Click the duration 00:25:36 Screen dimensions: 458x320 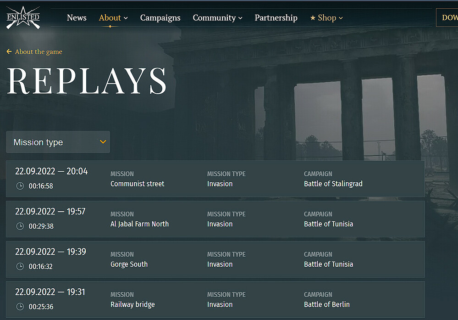(41, 307)
